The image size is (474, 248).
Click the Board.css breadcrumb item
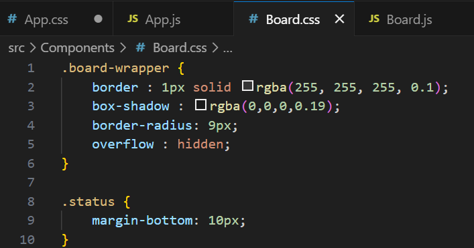point(180,48)
